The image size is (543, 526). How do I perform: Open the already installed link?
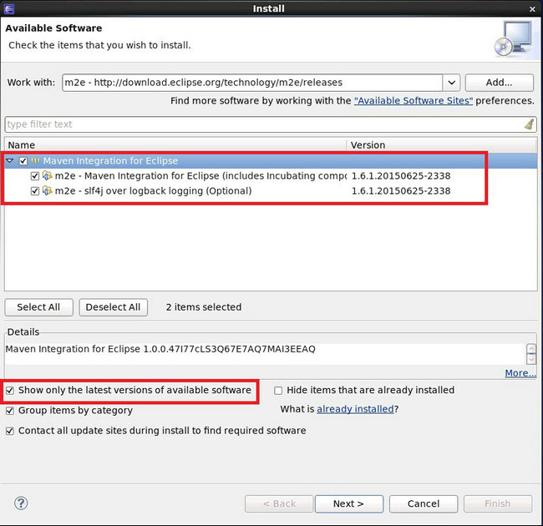pos(355,409)
